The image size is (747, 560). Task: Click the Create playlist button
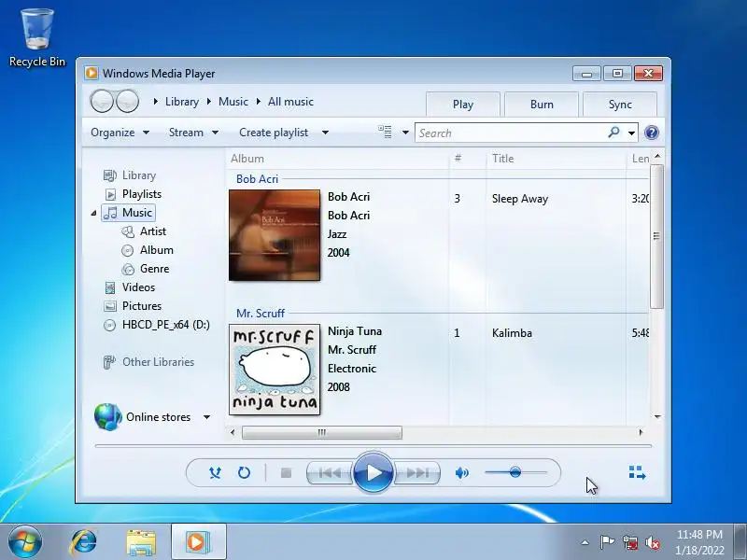(x=274, y=133)
